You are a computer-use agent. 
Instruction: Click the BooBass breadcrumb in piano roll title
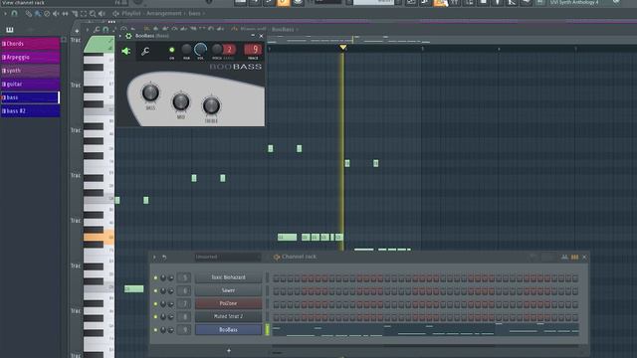[283, 30]
